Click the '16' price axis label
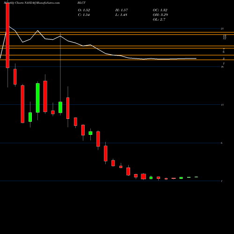 coord(222,67)
